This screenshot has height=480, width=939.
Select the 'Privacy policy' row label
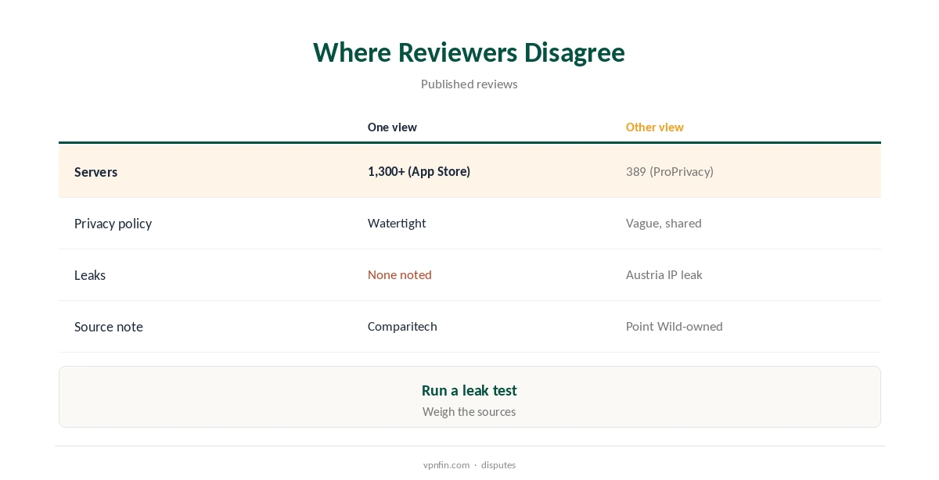coord(113,224)
